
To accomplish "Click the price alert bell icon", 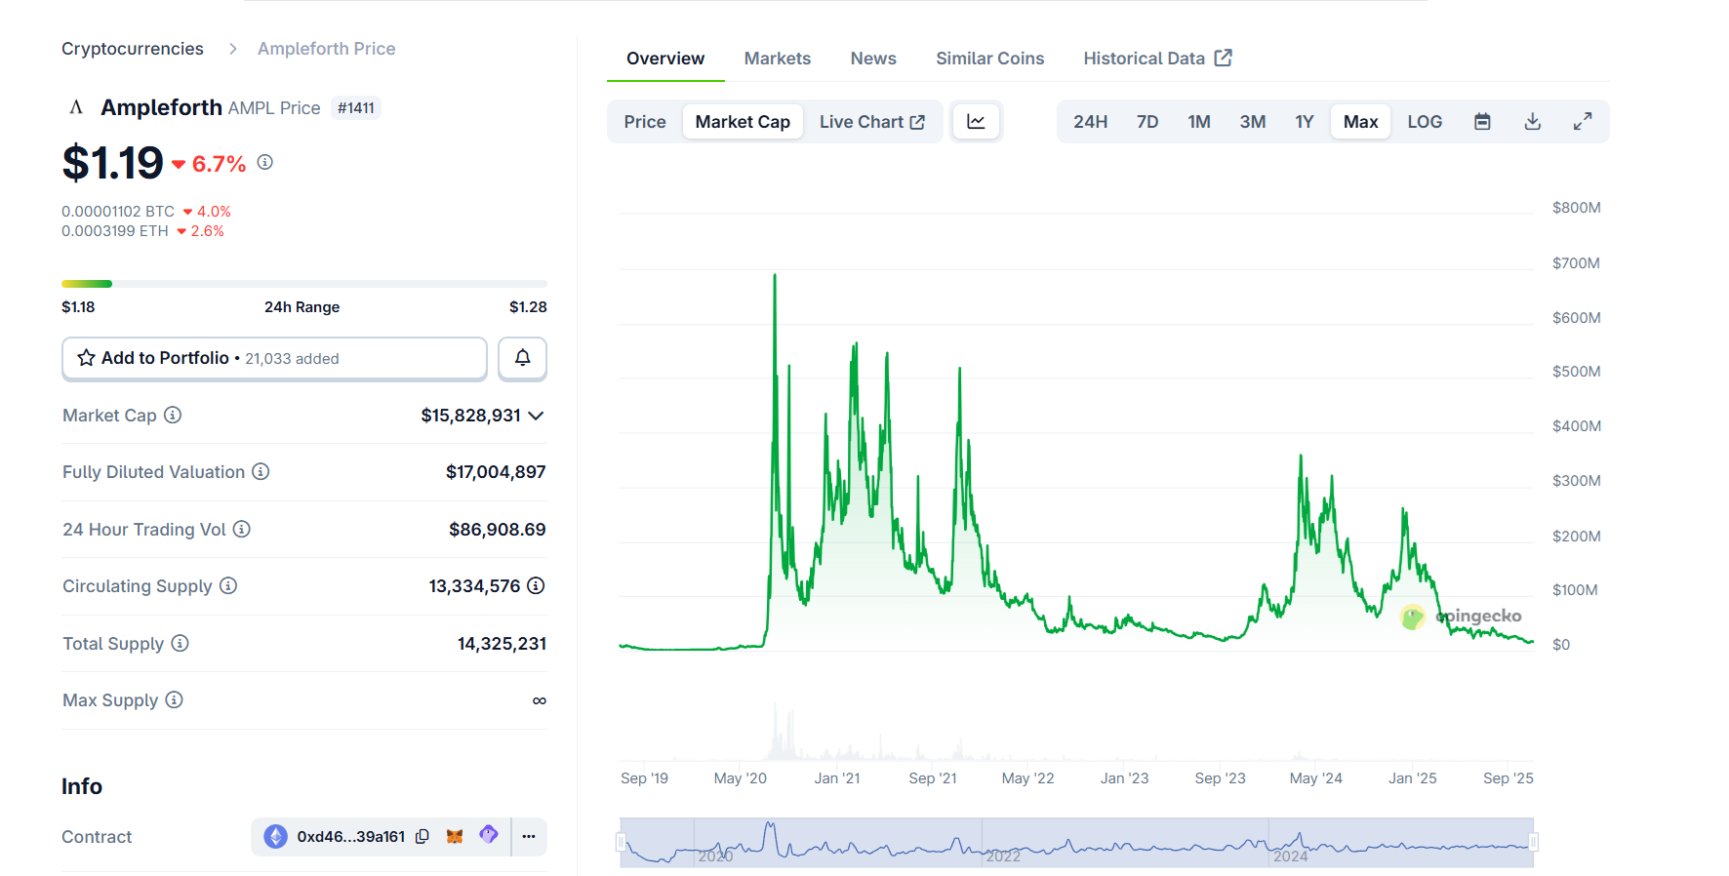I will 522,358.
